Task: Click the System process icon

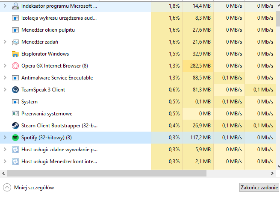Action: pyautogui.click(x=15, y=102)
